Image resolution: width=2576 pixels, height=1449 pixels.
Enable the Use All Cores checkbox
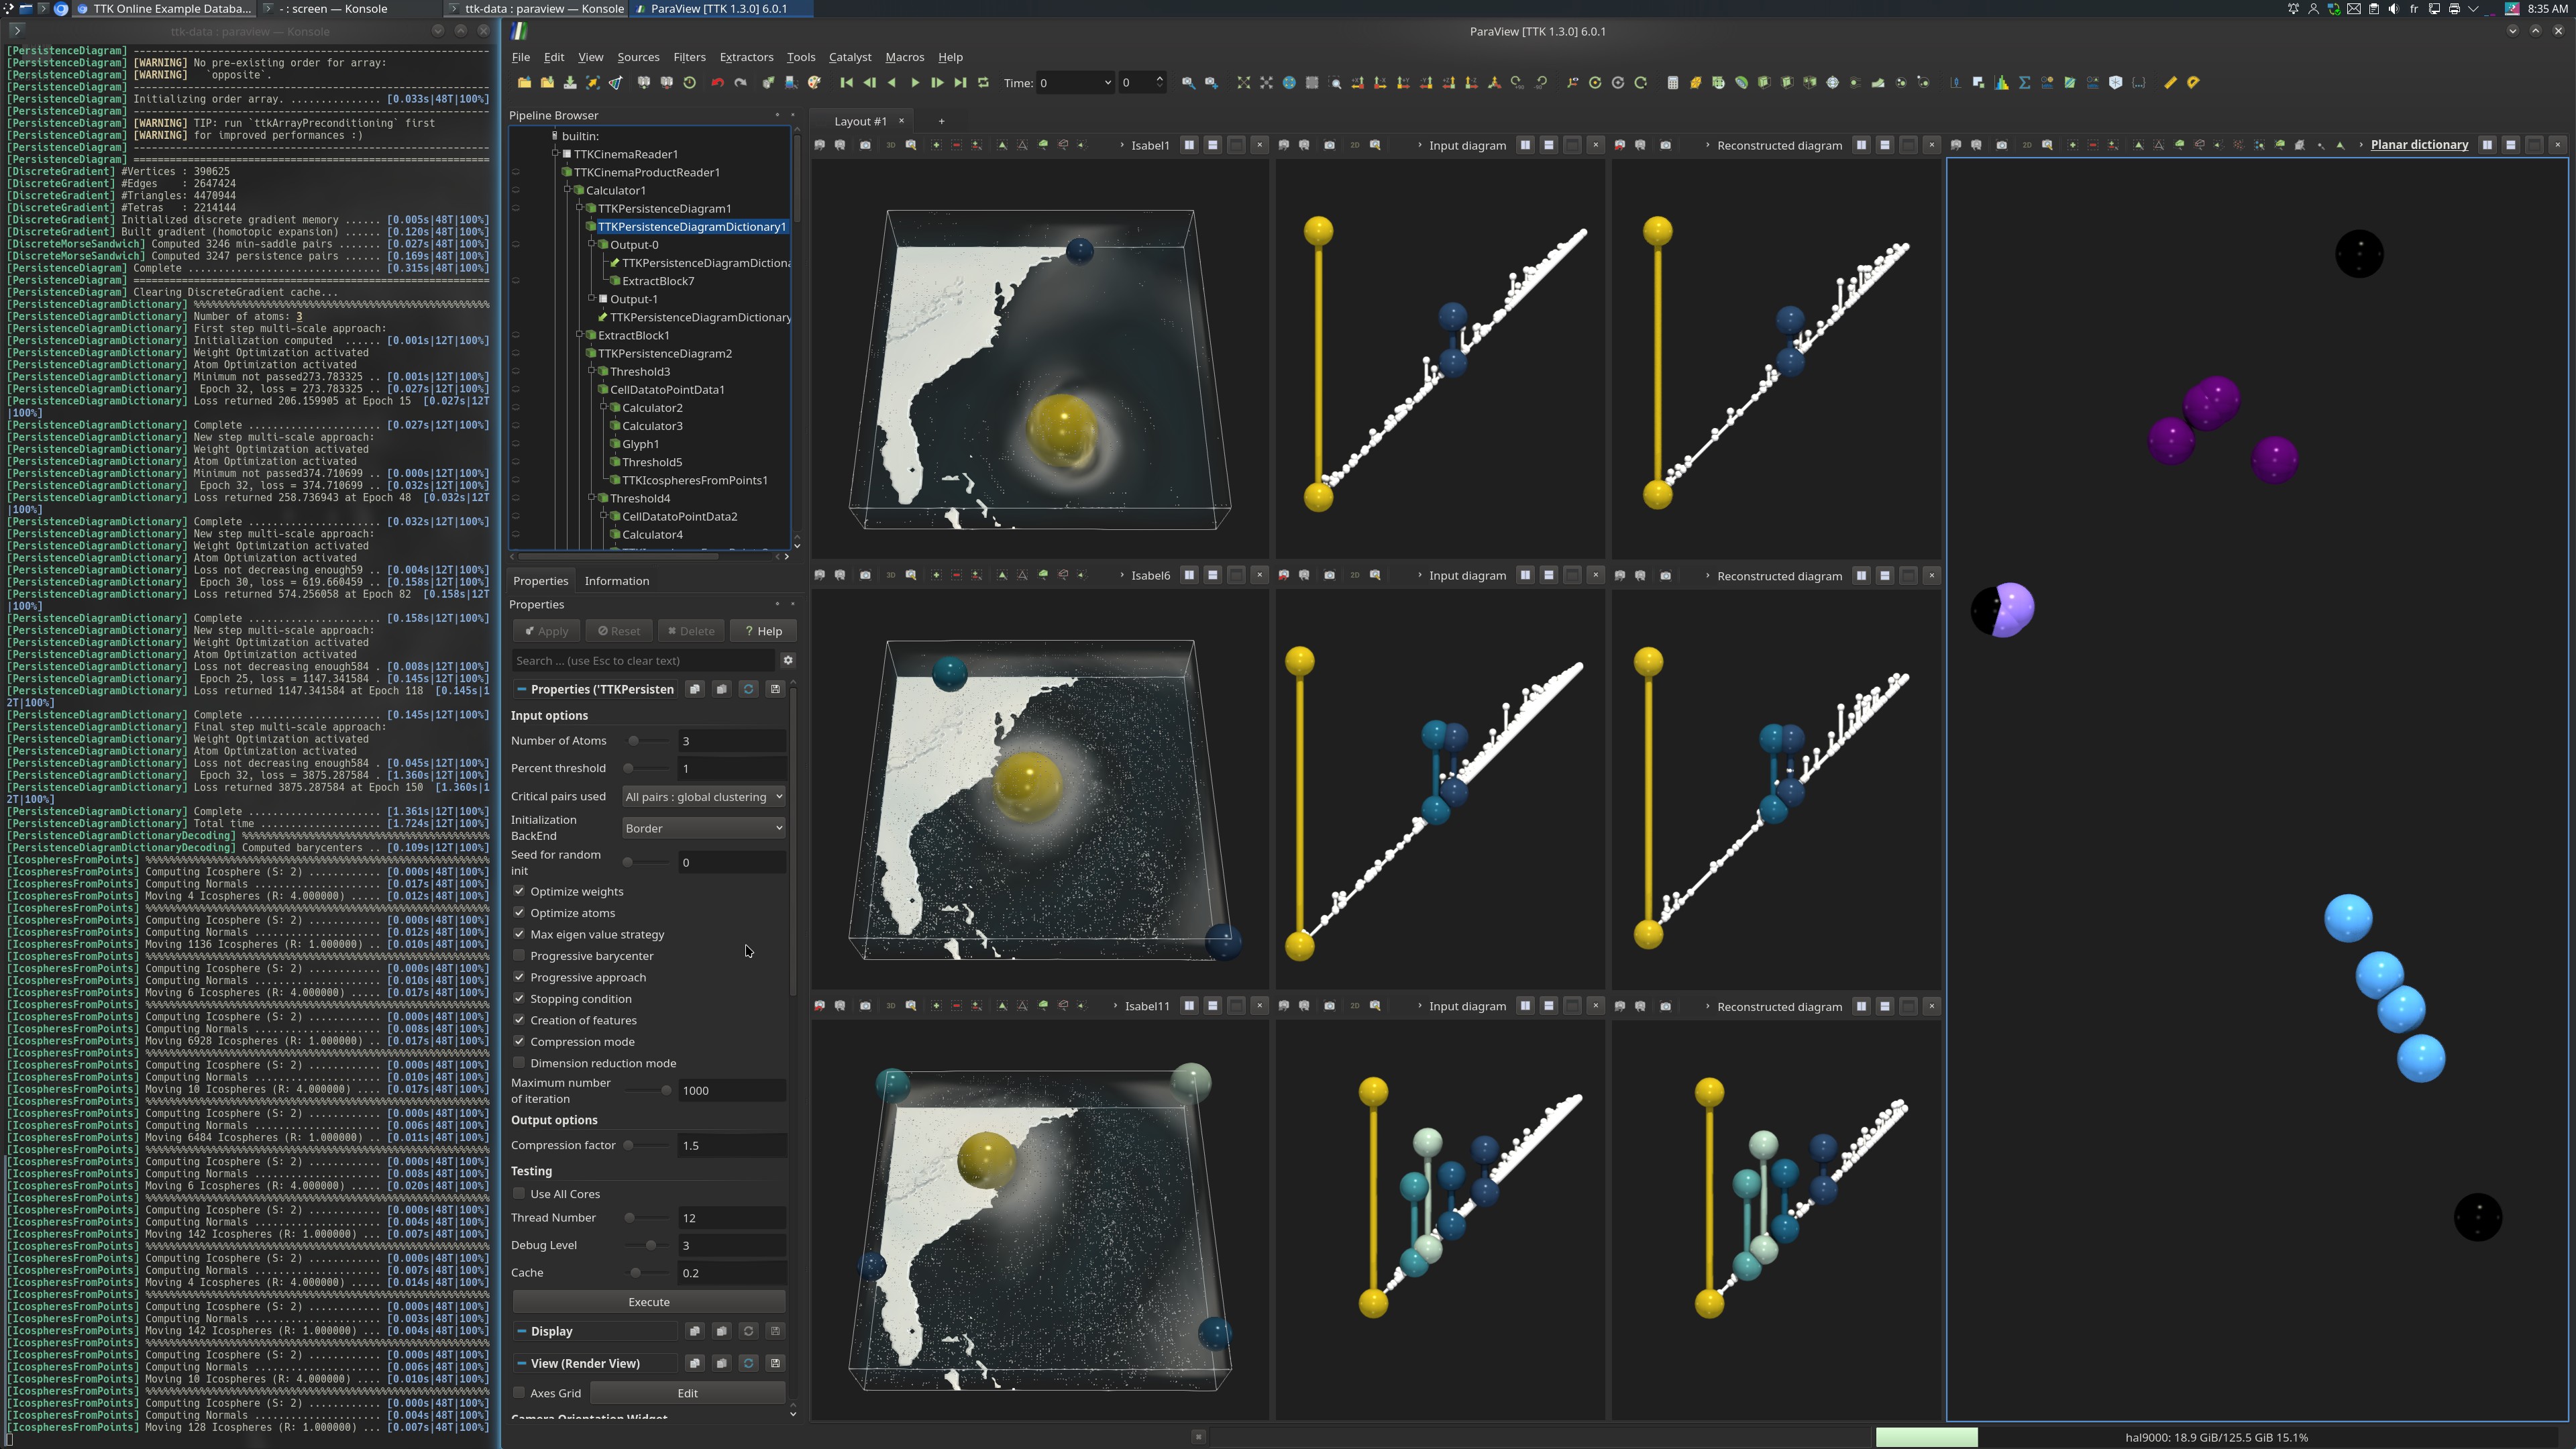pos(519,1193)
